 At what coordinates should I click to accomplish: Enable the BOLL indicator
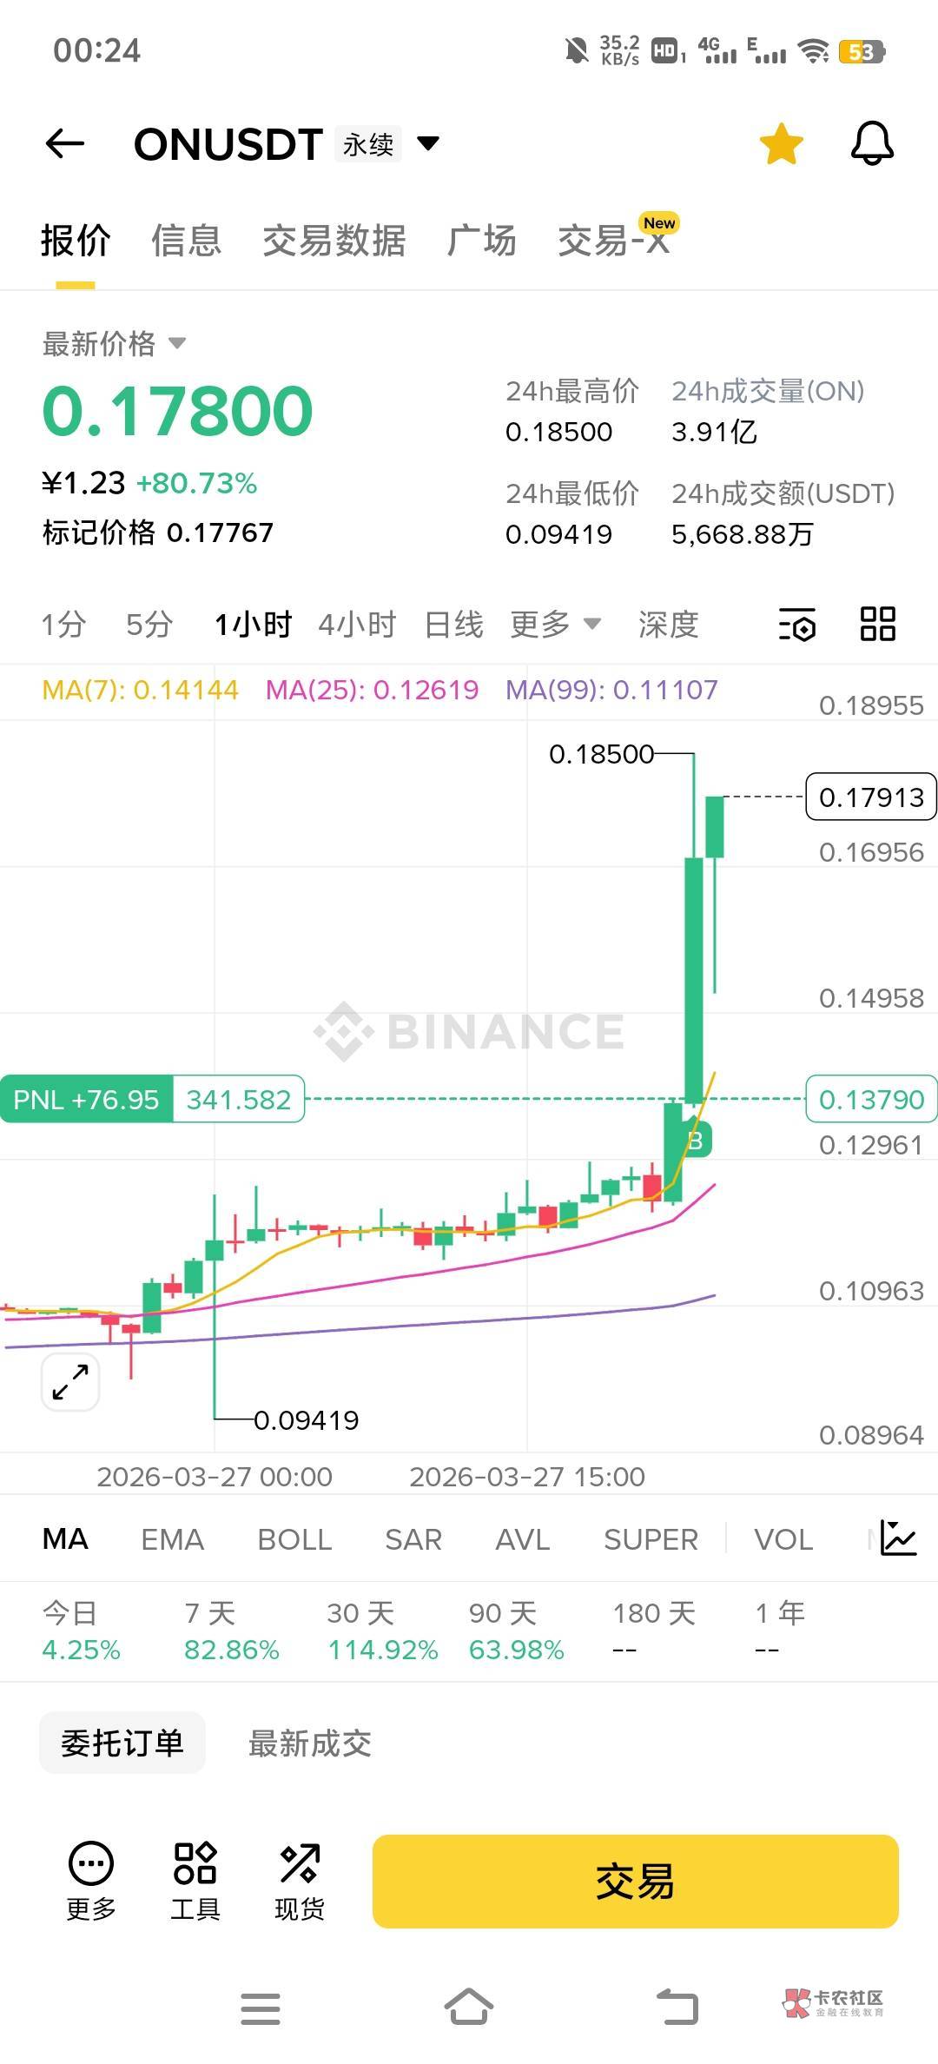[x=294, y=1539]
